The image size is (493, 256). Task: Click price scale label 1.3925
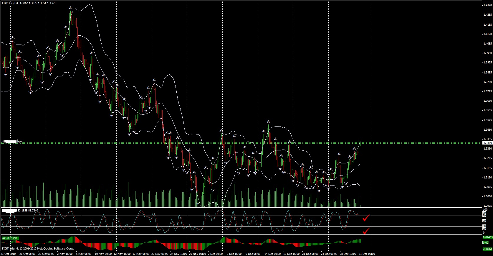coord(487,63)
